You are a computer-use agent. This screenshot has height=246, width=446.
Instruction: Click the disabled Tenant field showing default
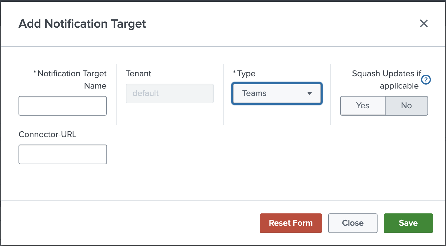click(170, 93)
